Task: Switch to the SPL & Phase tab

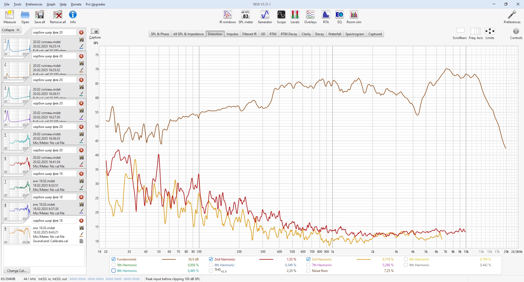Action: coord(160,34)
